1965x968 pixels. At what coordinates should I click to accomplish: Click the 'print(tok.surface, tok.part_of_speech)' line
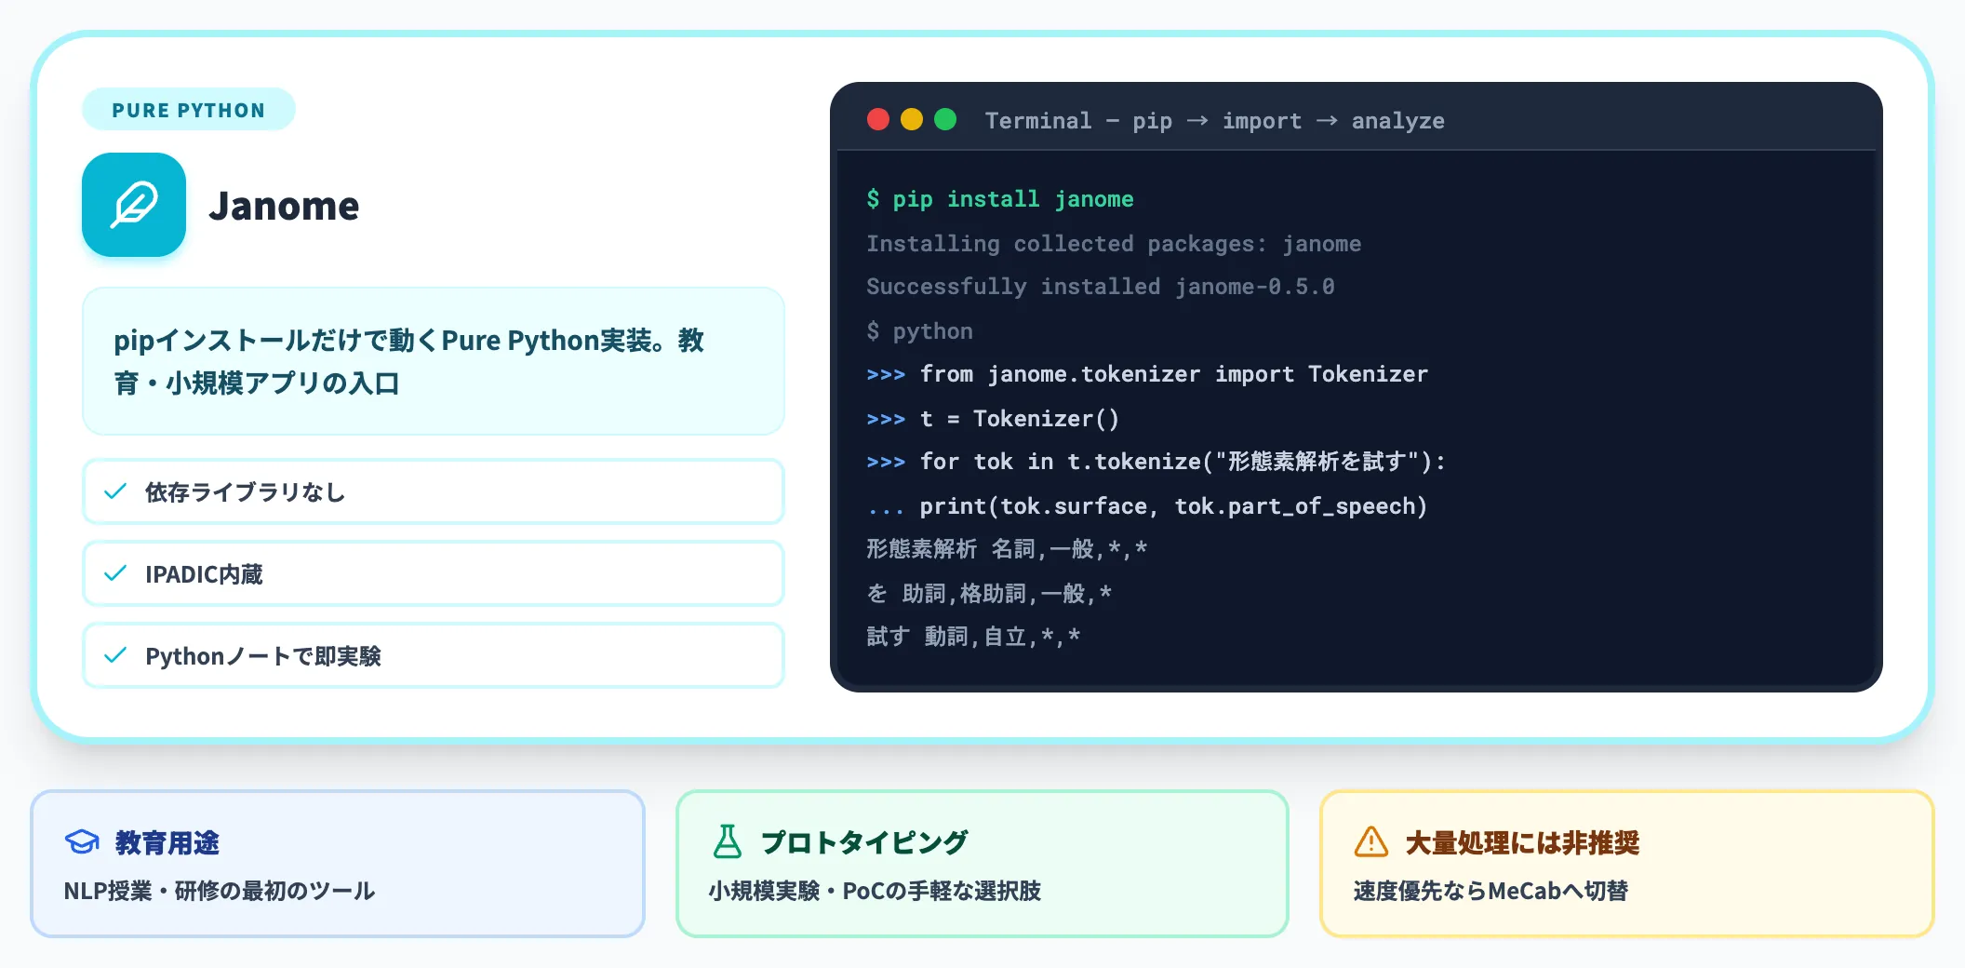[x=1147, y=506]
